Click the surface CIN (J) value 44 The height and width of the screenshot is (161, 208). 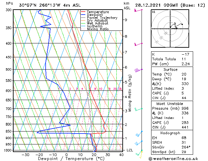click(184, 98)
